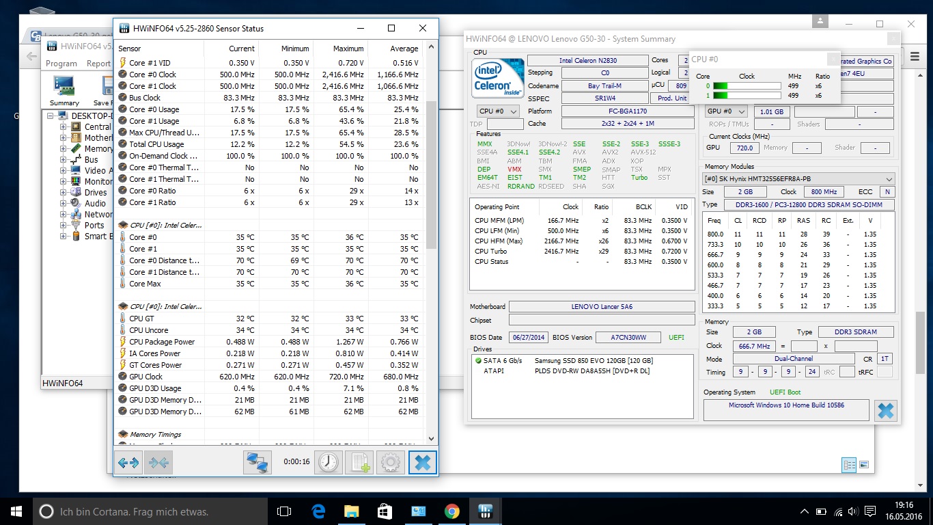This screenshot has width=933, height=525.
Task: Collapse the DESKTOP root tree node
Action: (x=51, y=116)
